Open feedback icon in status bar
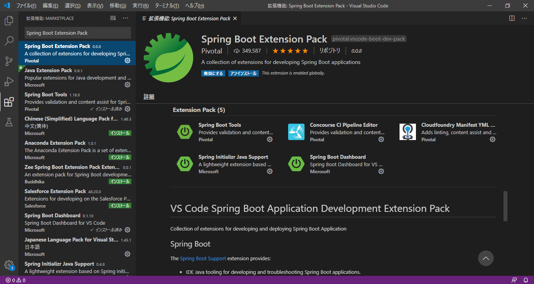534x284 pixels. 514,280
